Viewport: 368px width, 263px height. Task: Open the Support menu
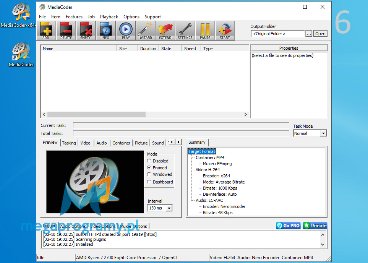tap(153, 17)
